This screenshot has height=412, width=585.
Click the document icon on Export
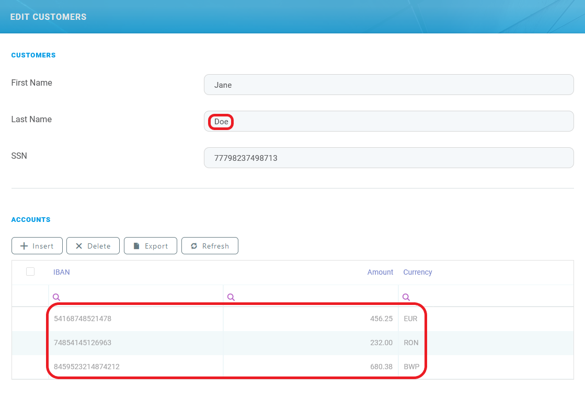136,246
